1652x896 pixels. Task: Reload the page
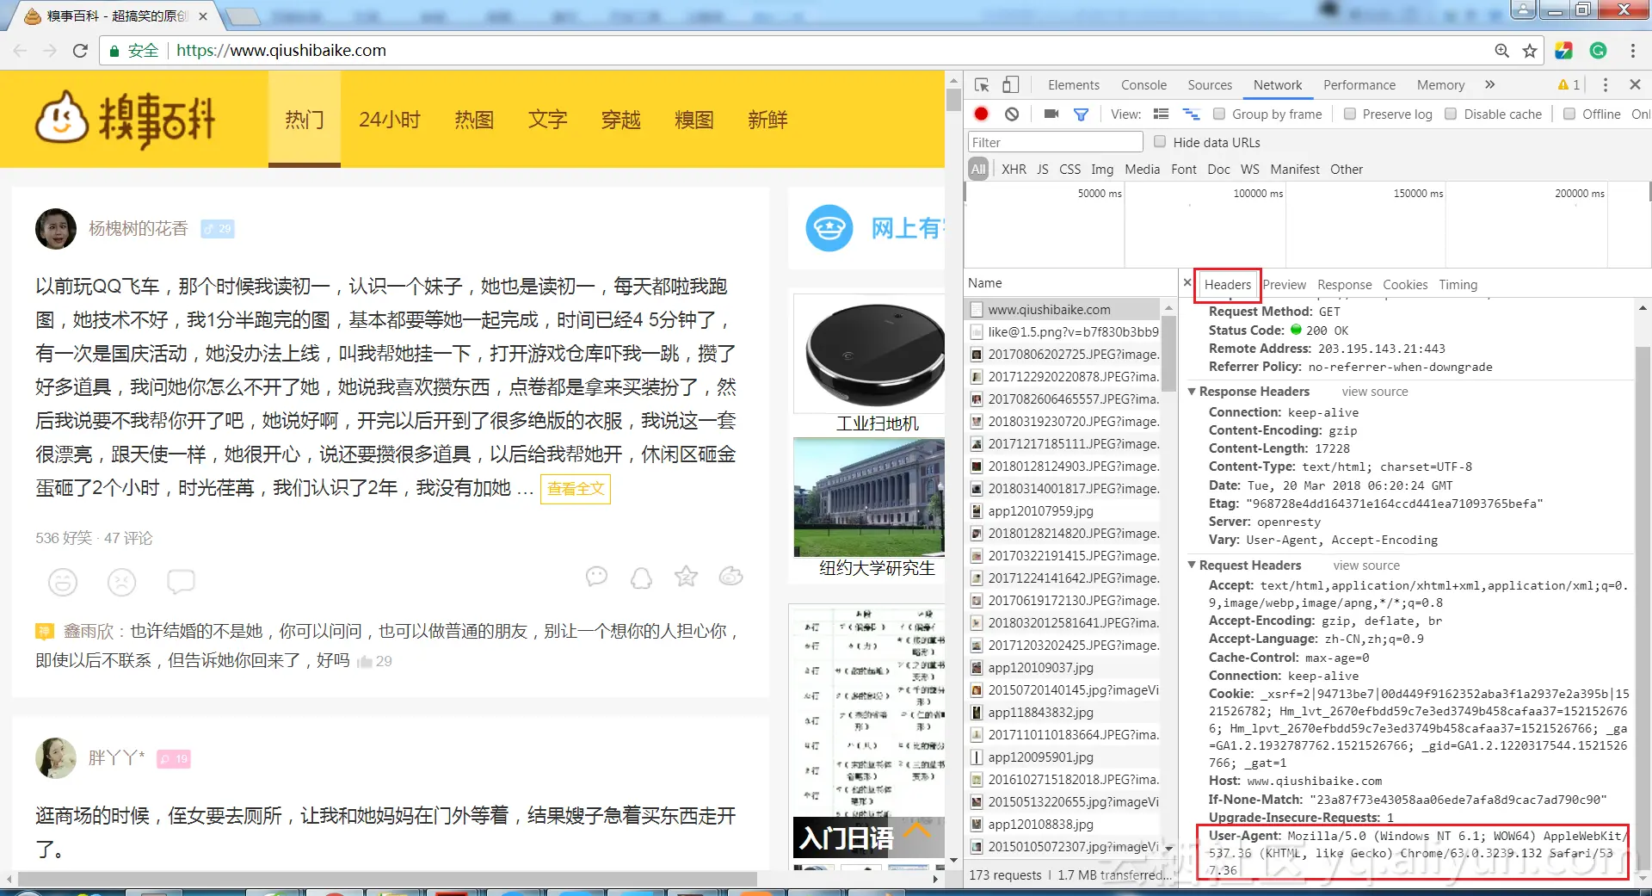point(80,51)
